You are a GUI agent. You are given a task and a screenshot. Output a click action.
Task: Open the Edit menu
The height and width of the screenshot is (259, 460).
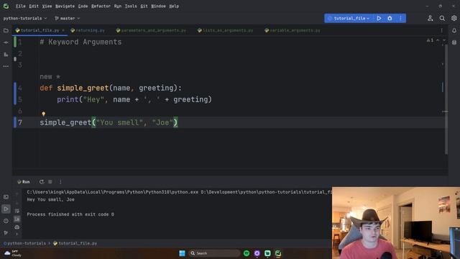click(x=34, y=6)
